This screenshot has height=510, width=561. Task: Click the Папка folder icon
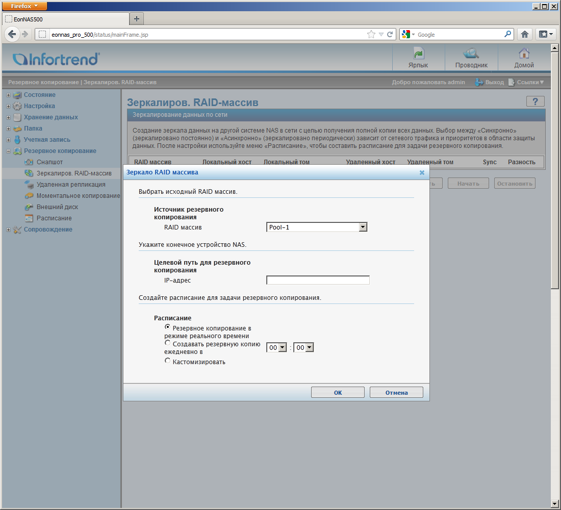point(17,129)
